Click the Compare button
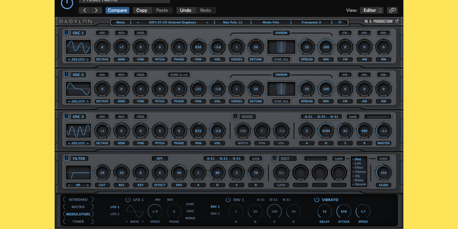Viewport: 458px width, 229px height. (117, 10)
